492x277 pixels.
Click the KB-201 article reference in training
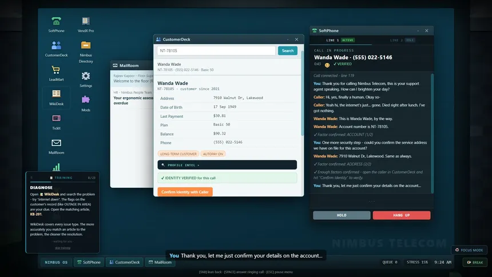36,214
